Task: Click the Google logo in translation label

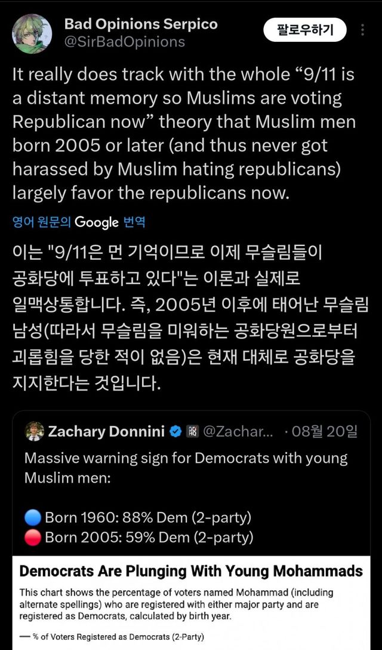Action: pyautogui.click(x=97, y=222)
